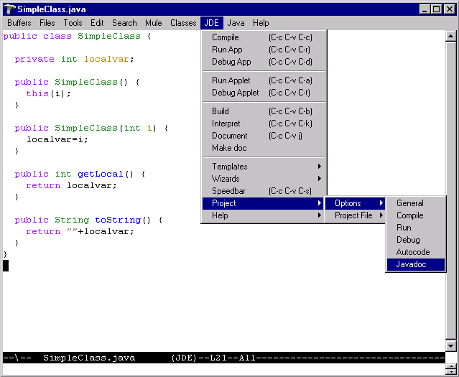Choose Javadoc project options

[416, 264]
